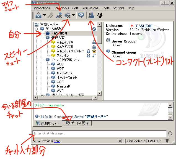
Task: Collapse the partially visible bottom channel node
Action: 42,95
